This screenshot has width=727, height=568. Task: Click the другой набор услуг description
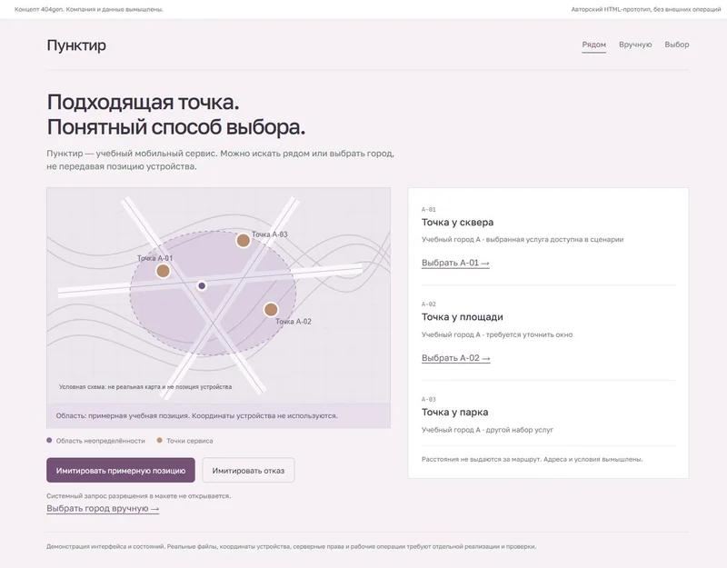pos(487,430)
